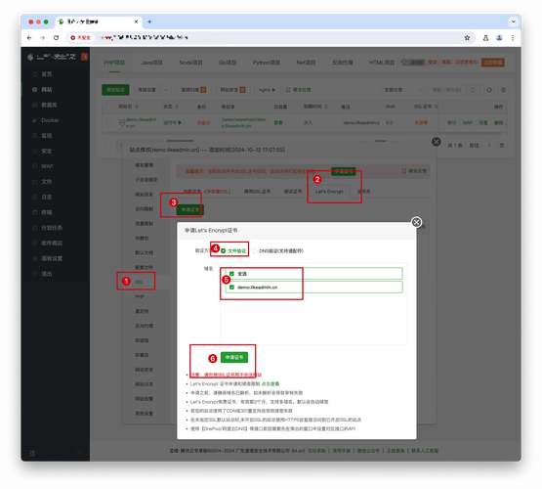Open the settings gear above the site table

[503, 90]
